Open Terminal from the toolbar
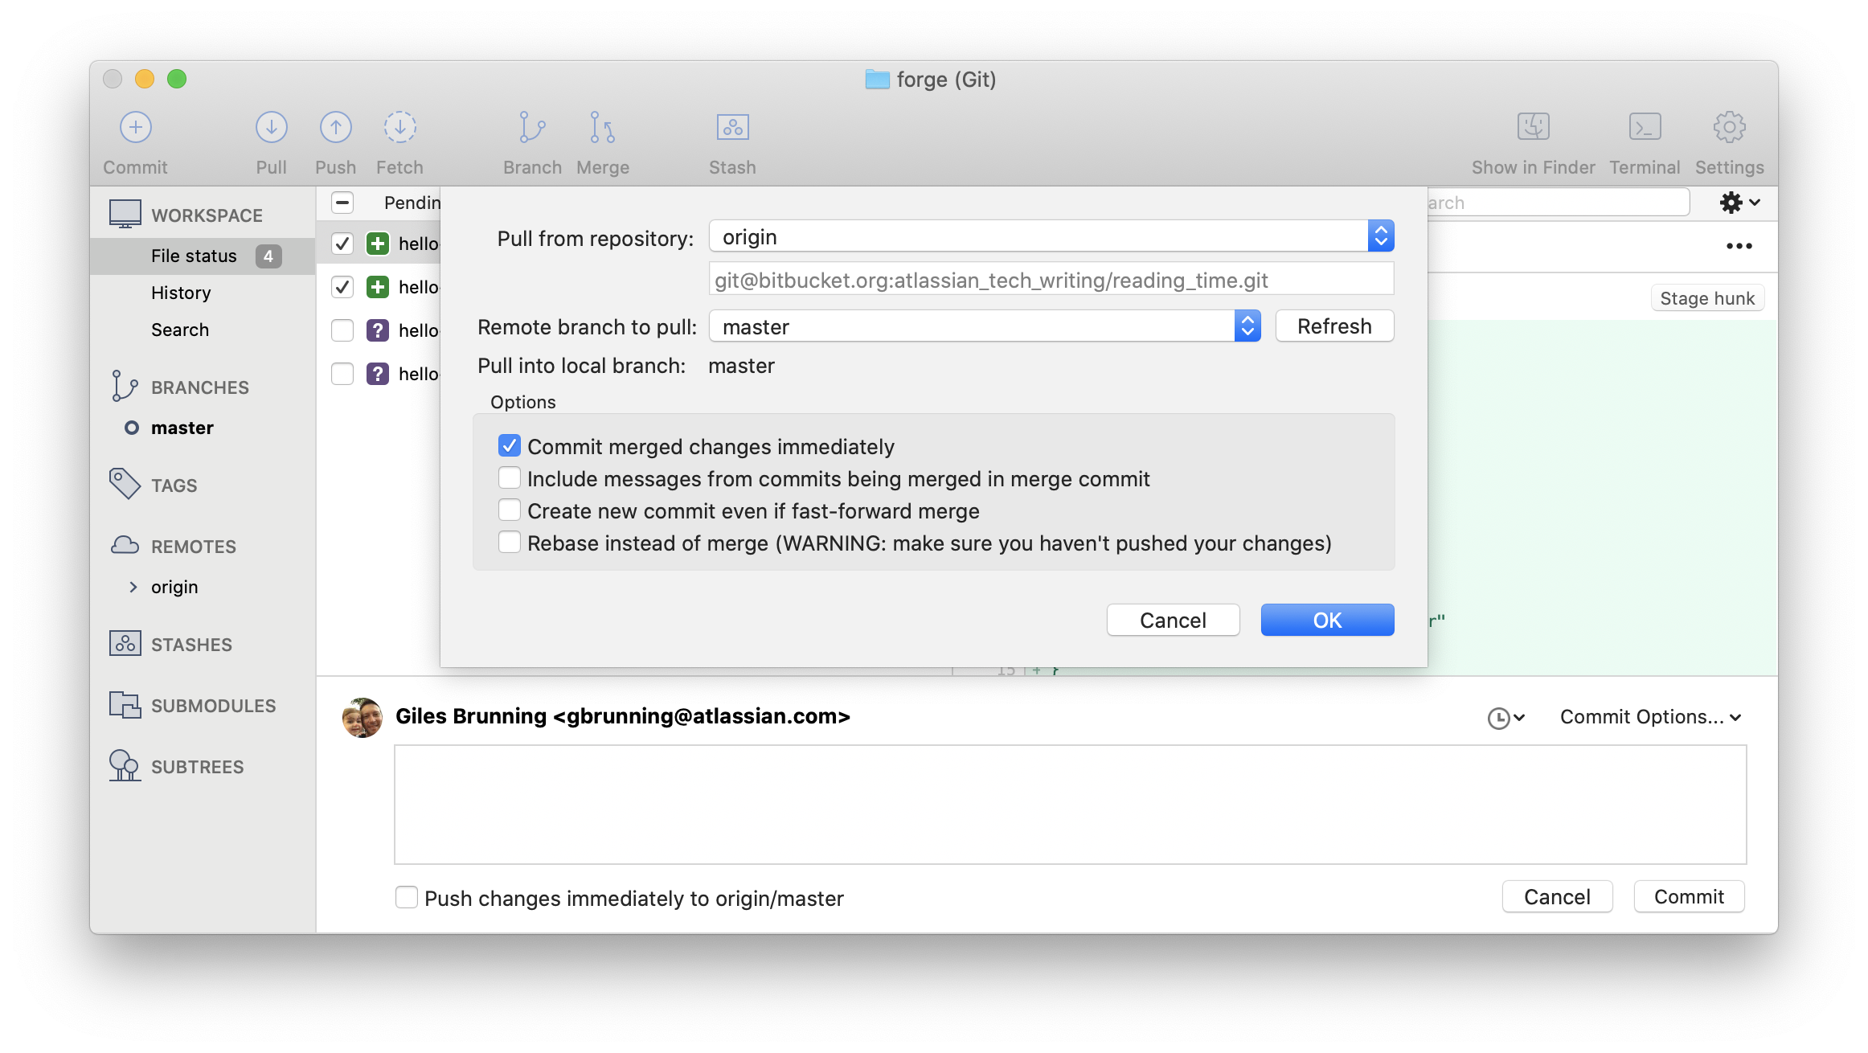 click(x=1645, y=128)
